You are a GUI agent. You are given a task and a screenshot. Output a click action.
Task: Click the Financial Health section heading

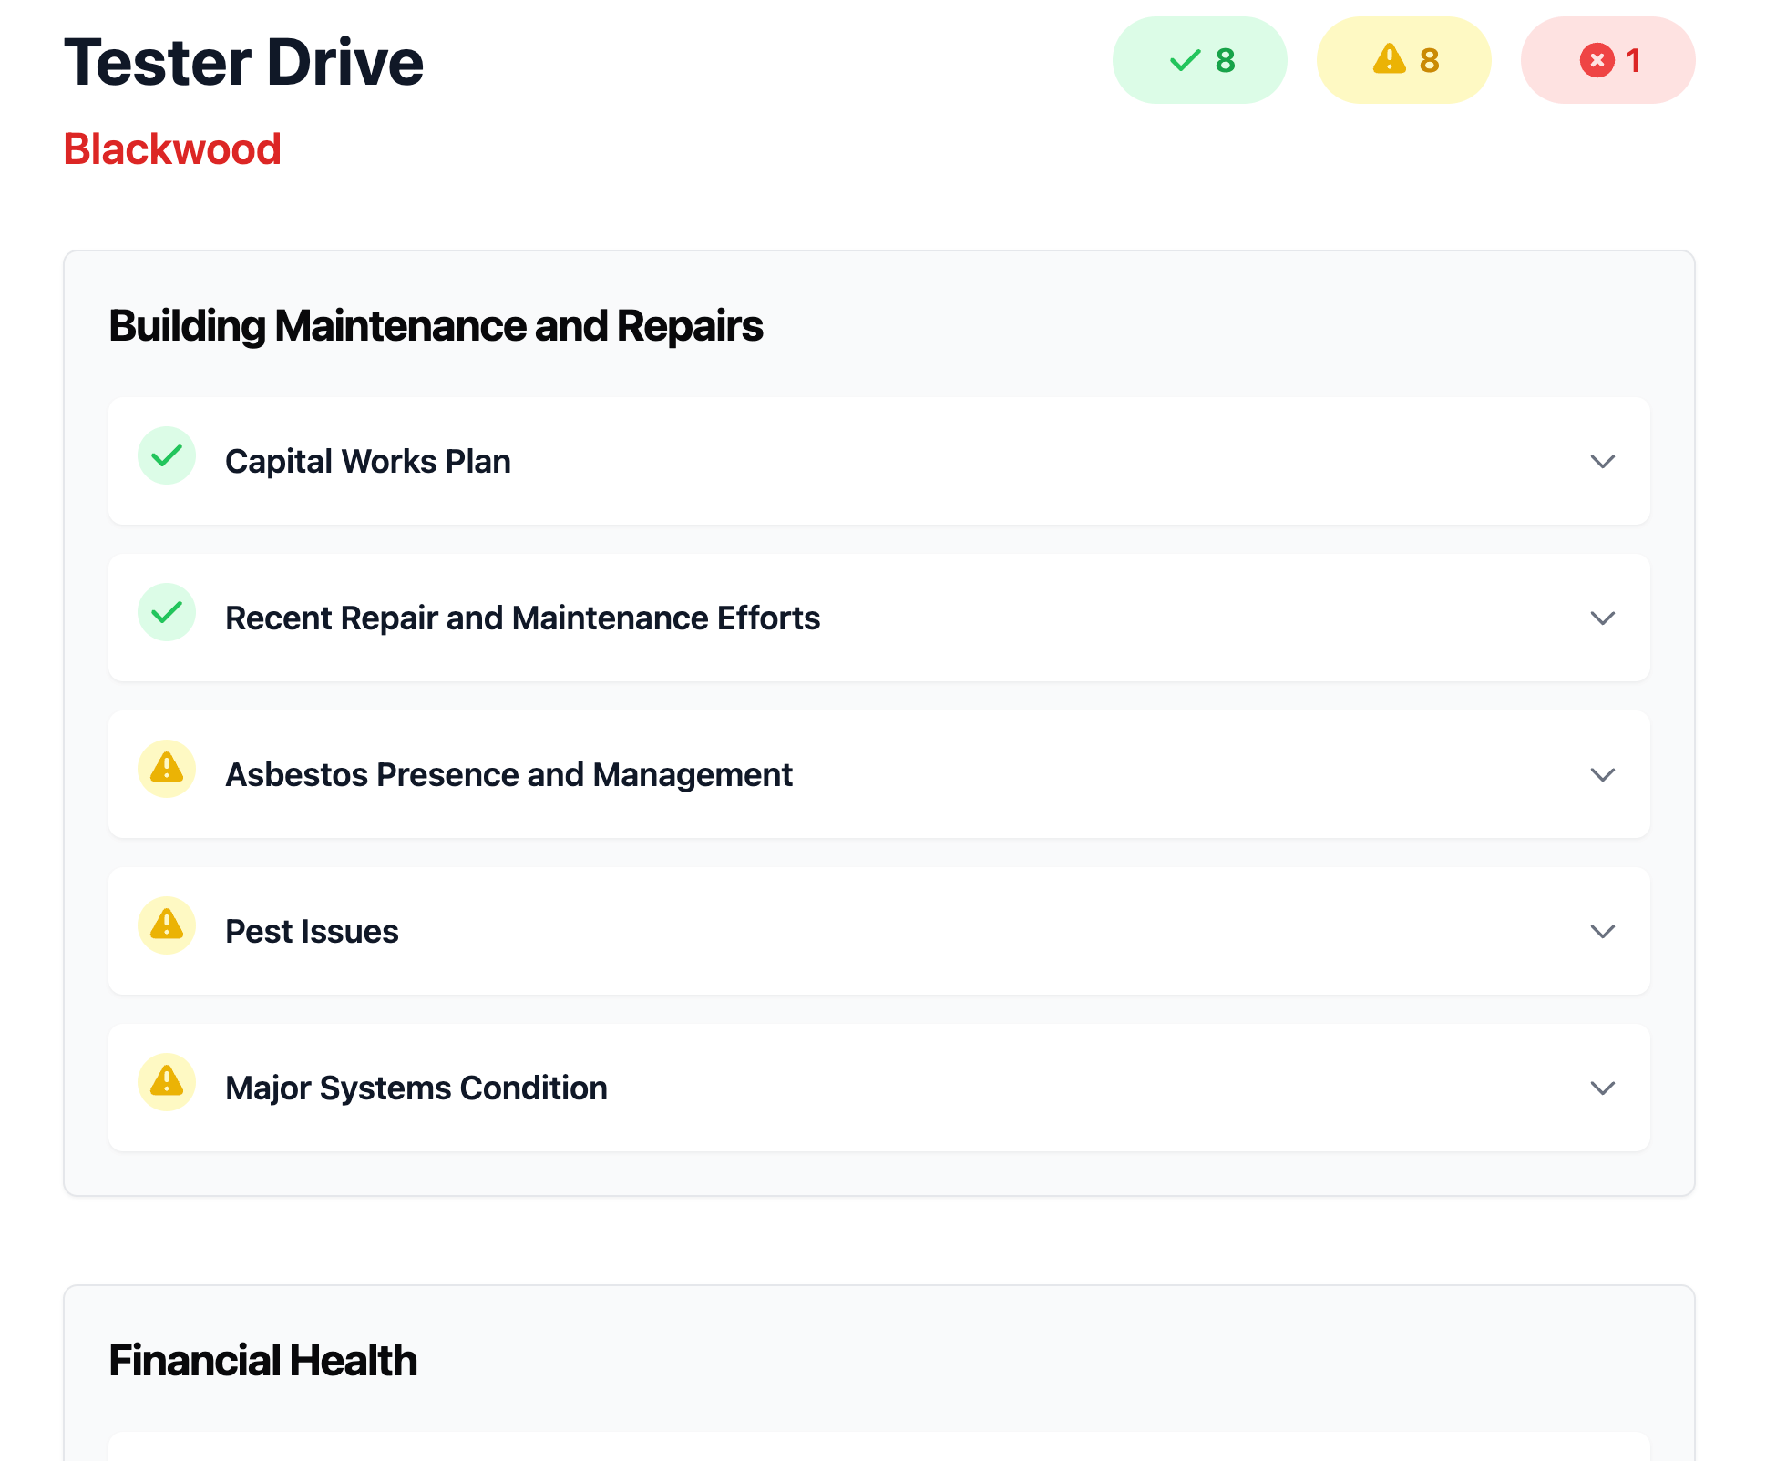[262, 1361]
